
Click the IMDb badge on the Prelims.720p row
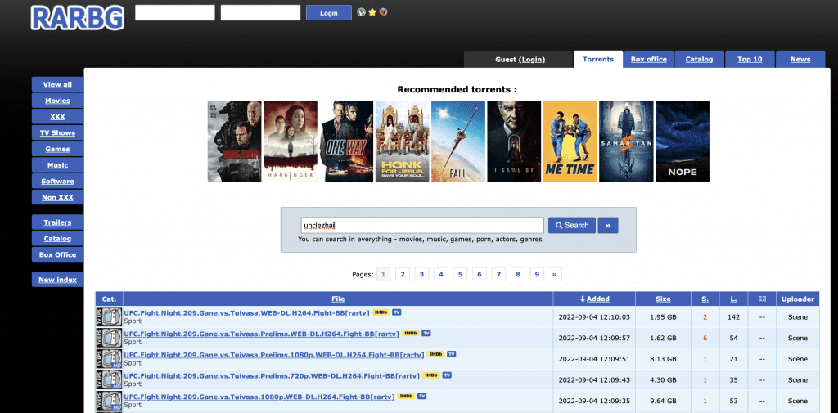tap(431, 375)
